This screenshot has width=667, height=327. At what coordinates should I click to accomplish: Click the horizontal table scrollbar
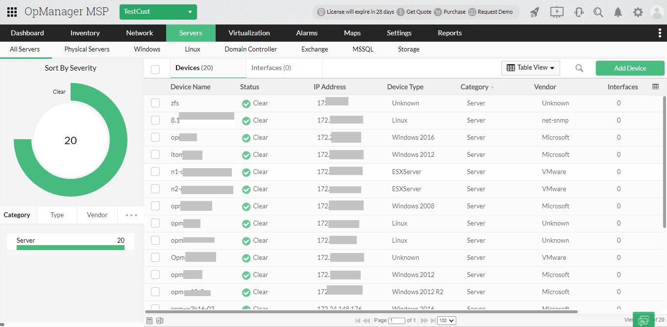(x=361, y=311)
